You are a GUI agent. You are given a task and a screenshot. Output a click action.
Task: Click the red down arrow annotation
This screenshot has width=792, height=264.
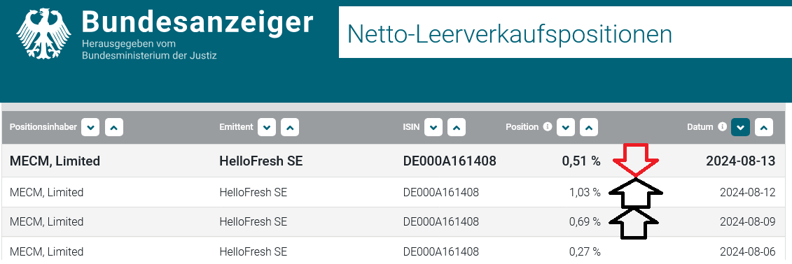(636, 161)
